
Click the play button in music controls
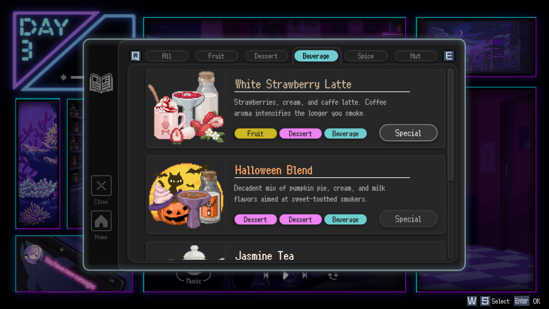click(285, 275)
